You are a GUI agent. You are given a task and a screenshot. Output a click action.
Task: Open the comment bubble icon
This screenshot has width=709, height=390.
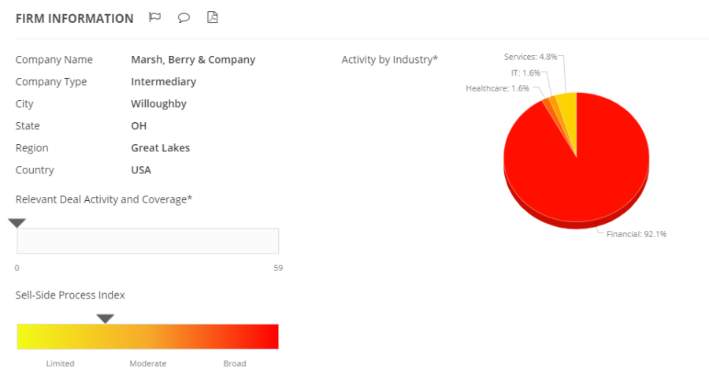[x=184, y=18]
